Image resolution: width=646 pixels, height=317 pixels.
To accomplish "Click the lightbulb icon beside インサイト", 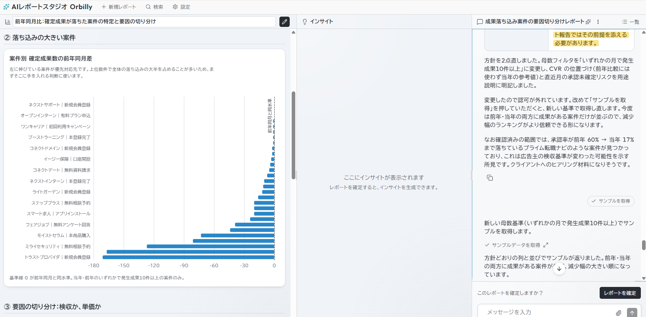I will (305, 22).
